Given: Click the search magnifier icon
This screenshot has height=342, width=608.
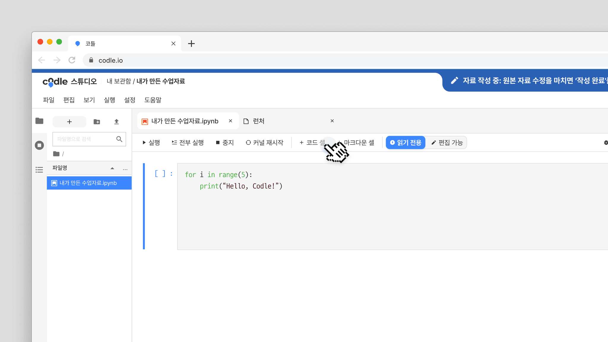Looking at the screenshot, I should pyautogui.click(x=119, y=139).
